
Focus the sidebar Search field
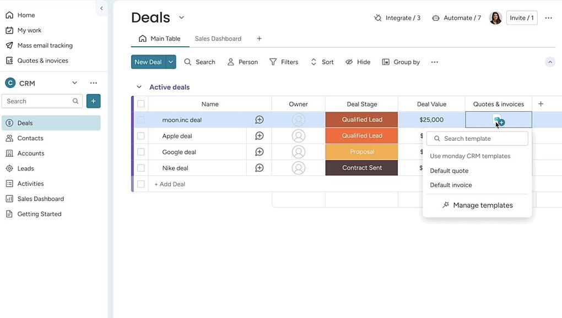click(x=42, y=101)
